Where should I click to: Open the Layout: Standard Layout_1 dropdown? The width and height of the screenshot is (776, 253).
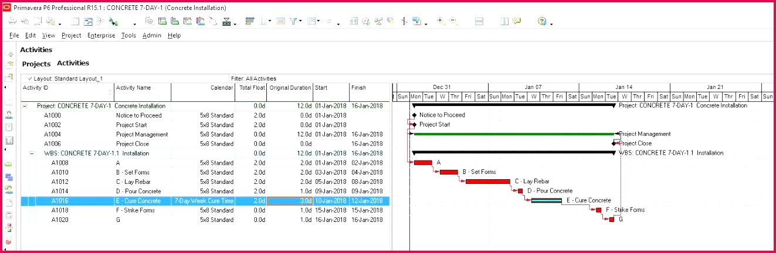pyautogui.click(x=30, y=78)
